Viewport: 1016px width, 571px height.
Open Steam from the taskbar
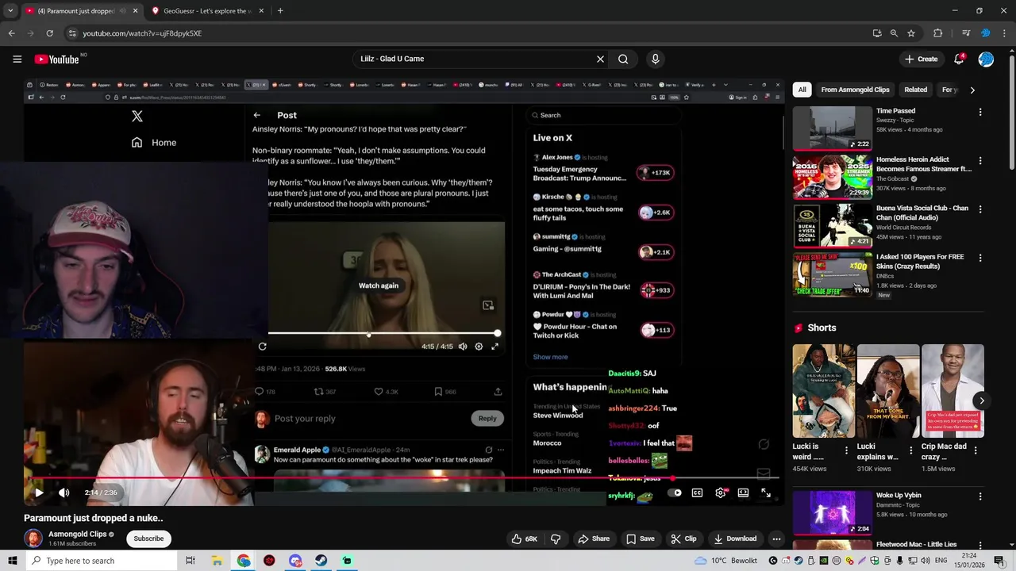click(x=321, y=561)
